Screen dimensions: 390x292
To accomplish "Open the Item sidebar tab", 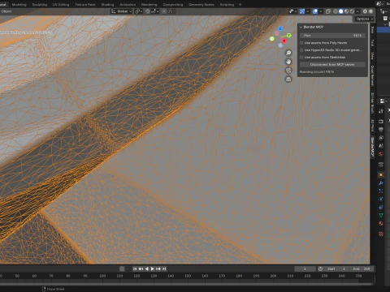I will 372,30.
